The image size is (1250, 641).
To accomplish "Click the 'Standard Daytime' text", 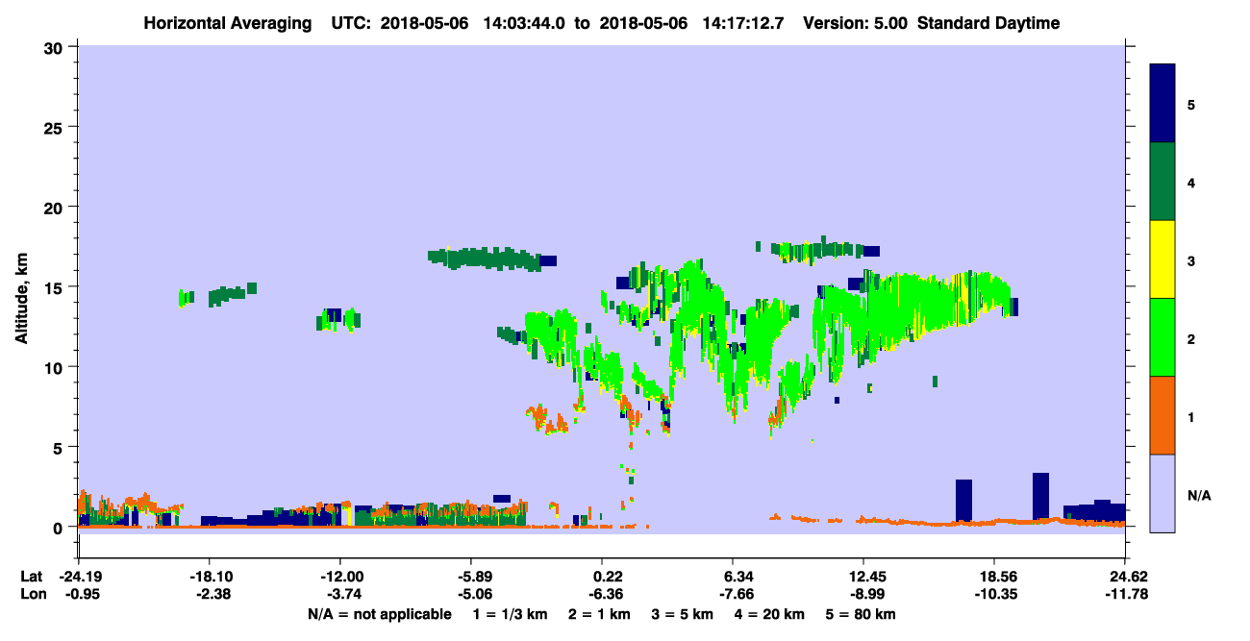I will click(x=988, y=23).
